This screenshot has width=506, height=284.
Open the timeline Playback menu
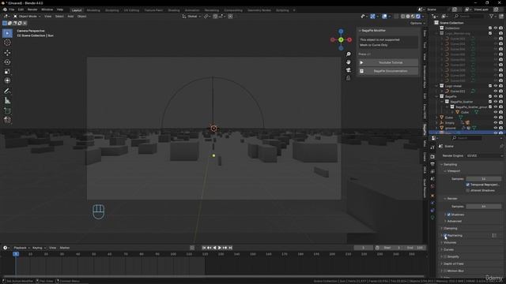coord(21,248)
